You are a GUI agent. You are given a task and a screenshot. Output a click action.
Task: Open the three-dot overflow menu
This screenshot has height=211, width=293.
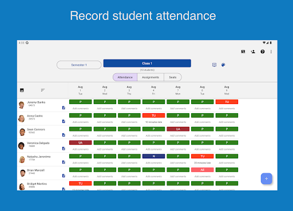click(x=271, y=51)
